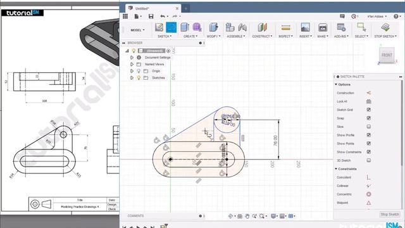The height and width of the screenshot is (228, 405).
Task: Click the FRONT face of view cube
Action: 387,55
